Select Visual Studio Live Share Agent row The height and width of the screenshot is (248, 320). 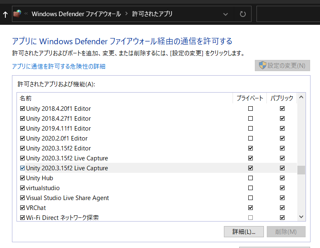click(x=157, y=198)
